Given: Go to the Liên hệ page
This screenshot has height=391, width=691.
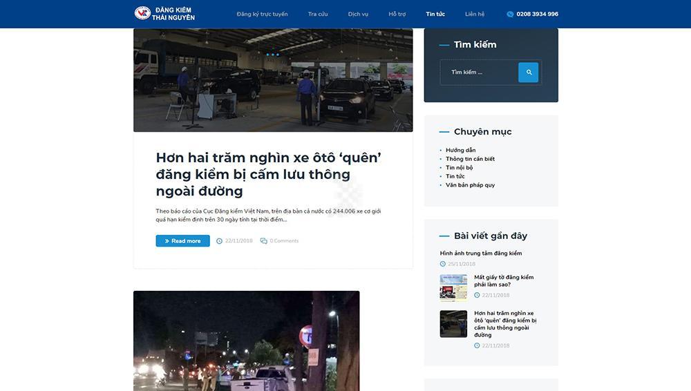Looking at the screenshot, I should pyautogui.click(x=475, y=14).
